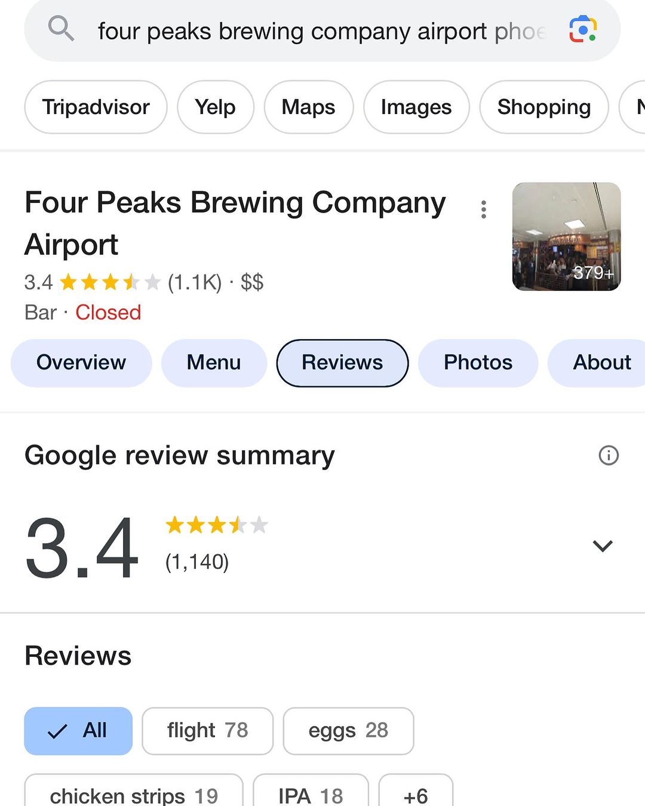The height and width of the screenshot is (806, 645).
Task: Switch to the Overview tab
Action: click(x=81, y=363)
